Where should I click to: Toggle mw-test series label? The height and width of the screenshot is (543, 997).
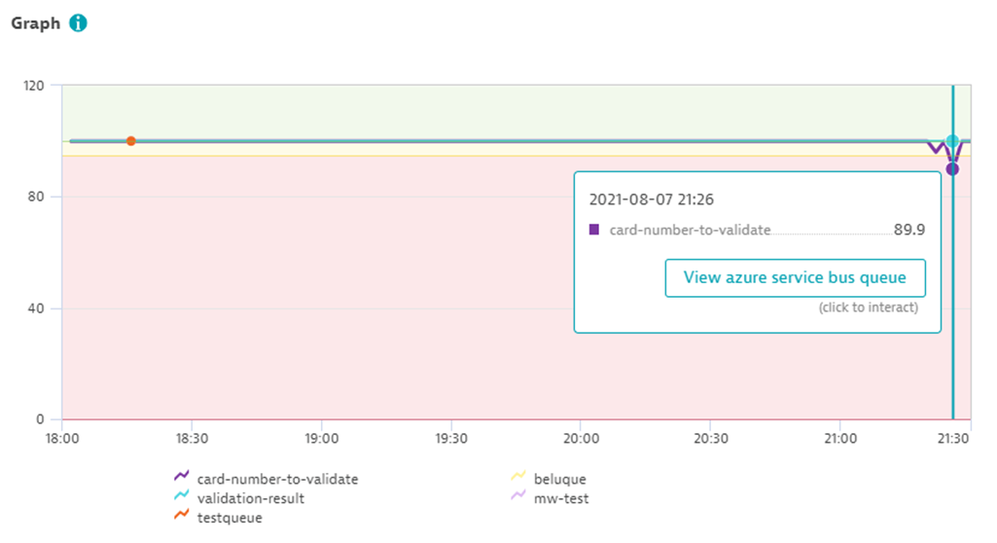coord(561,498)
